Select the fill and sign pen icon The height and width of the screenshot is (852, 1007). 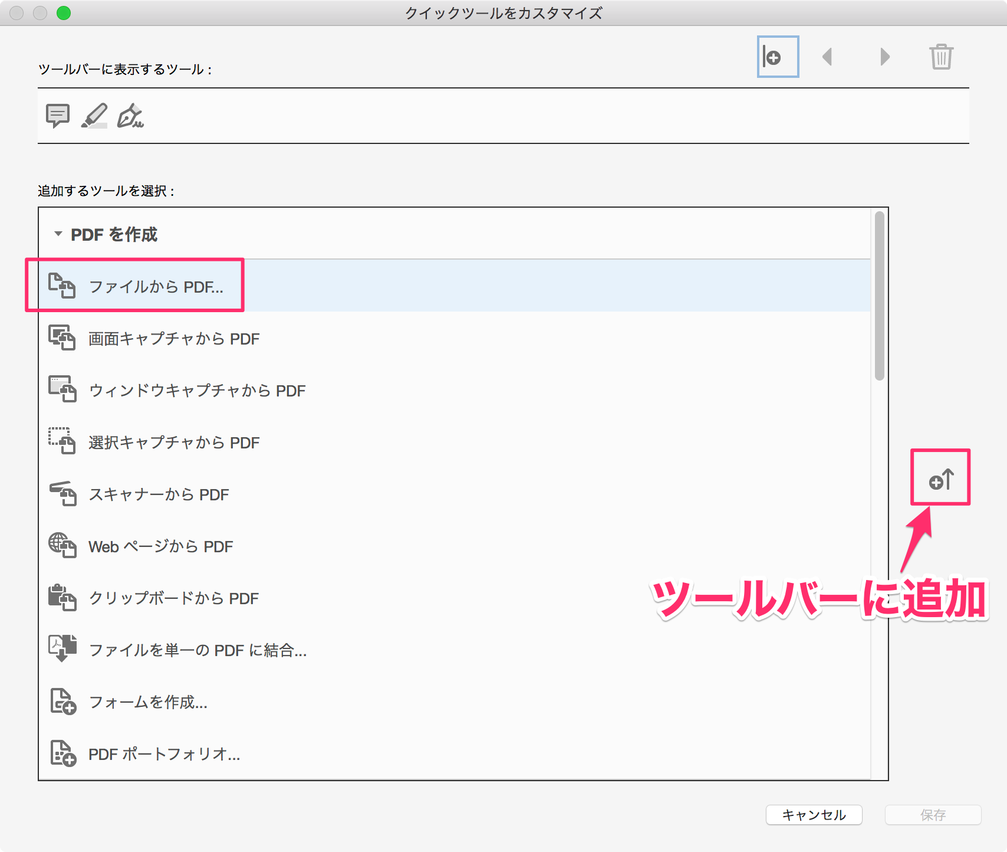(130, 116)
